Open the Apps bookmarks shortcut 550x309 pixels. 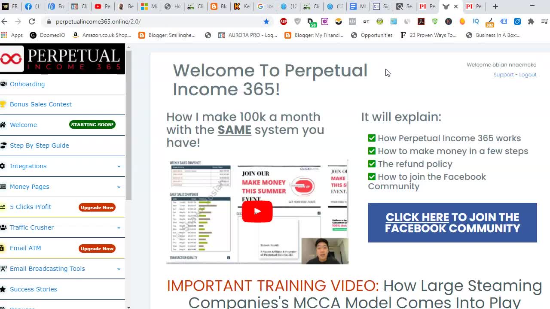pyautogui.click(x=12, y=35)
